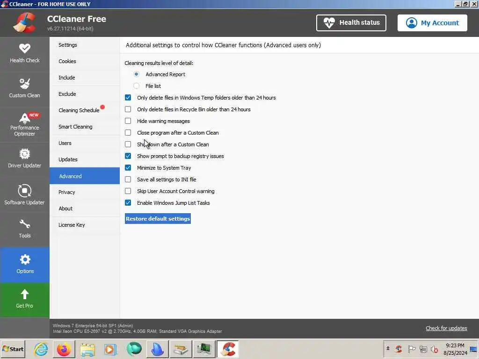
Task: Enable Skip User Account Control warning
Action: point(128,191)
